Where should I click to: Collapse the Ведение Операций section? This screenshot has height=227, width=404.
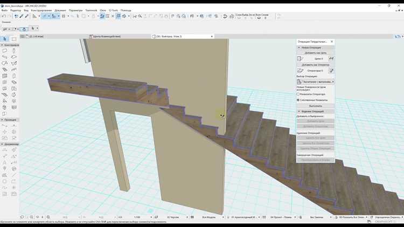299,112
